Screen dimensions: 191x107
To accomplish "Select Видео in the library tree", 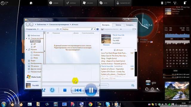I will point(33,61).
